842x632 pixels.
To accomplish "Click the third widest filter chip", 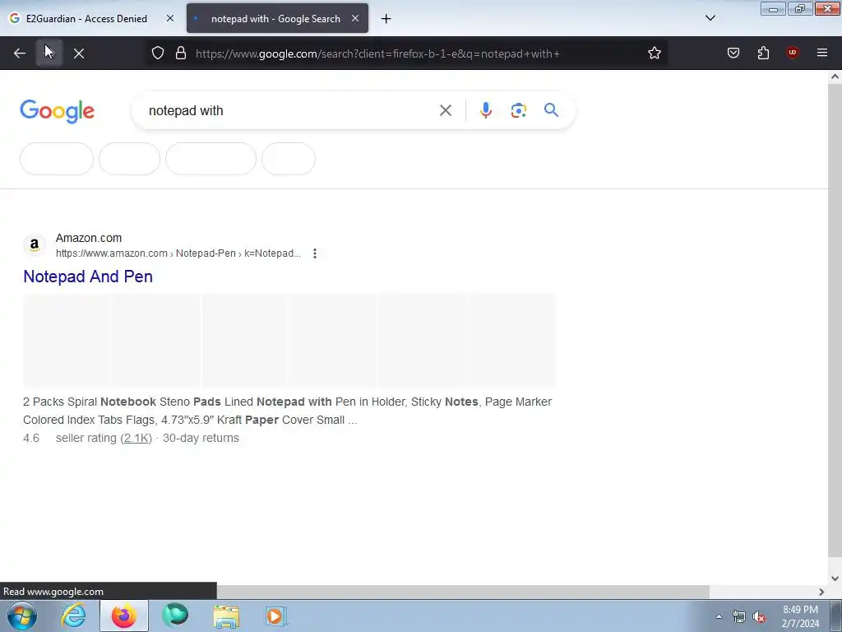I will click(211, 159).
